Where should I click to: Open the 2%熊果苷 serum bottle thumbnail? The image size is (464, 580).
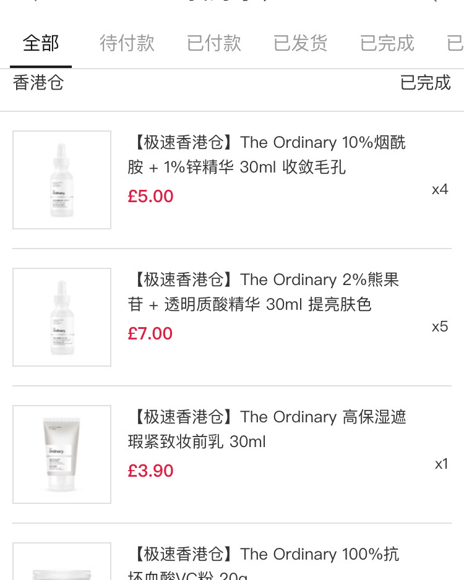pyautogui.click(x=62, y=317)
